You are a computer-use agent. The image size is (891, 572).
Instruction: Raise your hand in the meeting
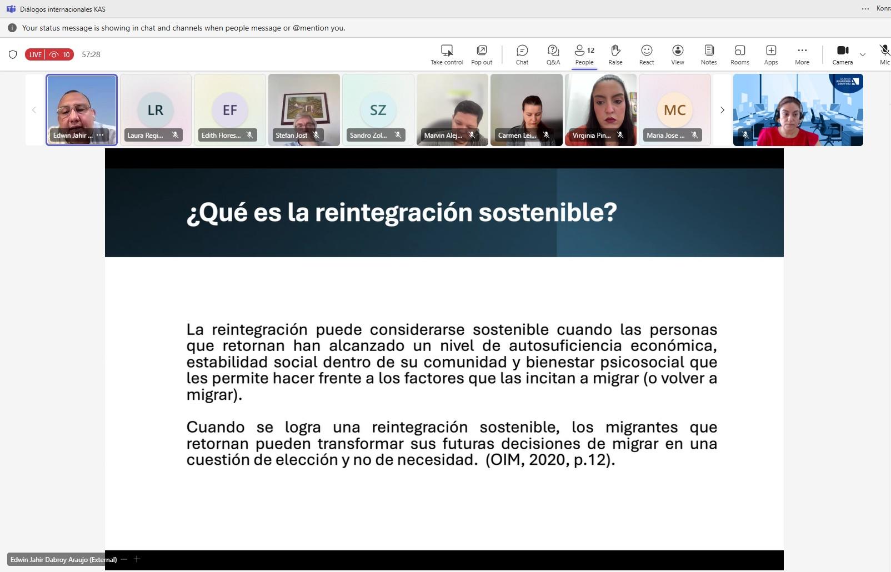point(615,51)
